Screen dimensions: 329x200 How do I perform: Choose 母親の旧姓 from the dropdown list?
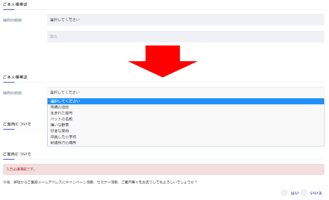185,107
